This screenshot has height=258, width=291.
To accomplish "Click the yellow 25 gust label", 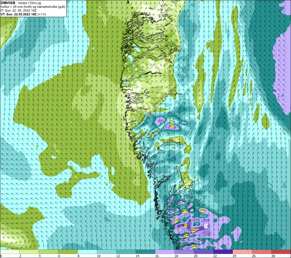I will click(x=203, y=210).
